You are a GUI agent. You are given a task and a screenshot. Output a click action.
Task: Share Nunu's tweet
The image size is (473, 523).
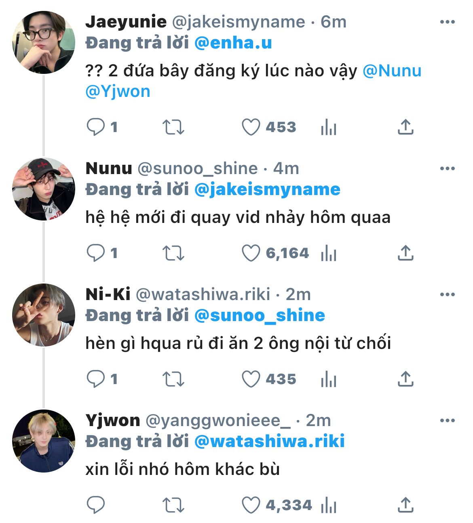pos(405,253)
